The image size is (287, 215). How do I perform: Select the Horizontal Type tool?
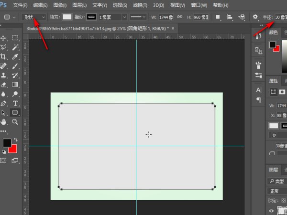[x=15, y=103]
